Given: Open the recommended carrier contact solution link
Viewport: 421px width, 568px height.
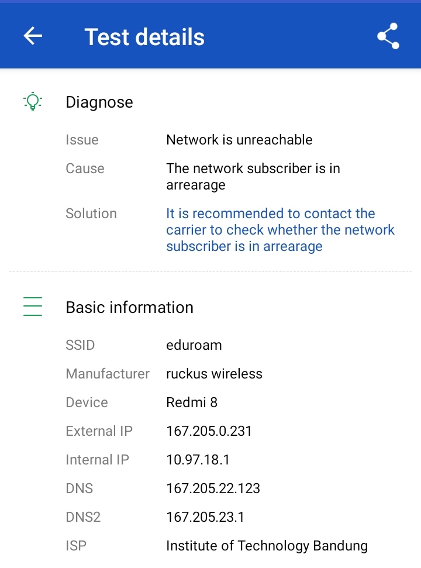Looking at the screenshot, I should (280, 230).
